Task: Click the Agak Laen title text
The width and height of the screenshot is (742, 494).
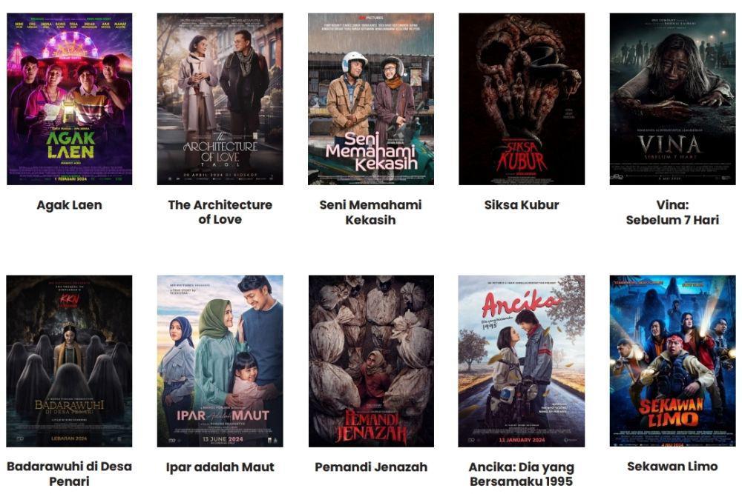Action: [x=70, y=205]
